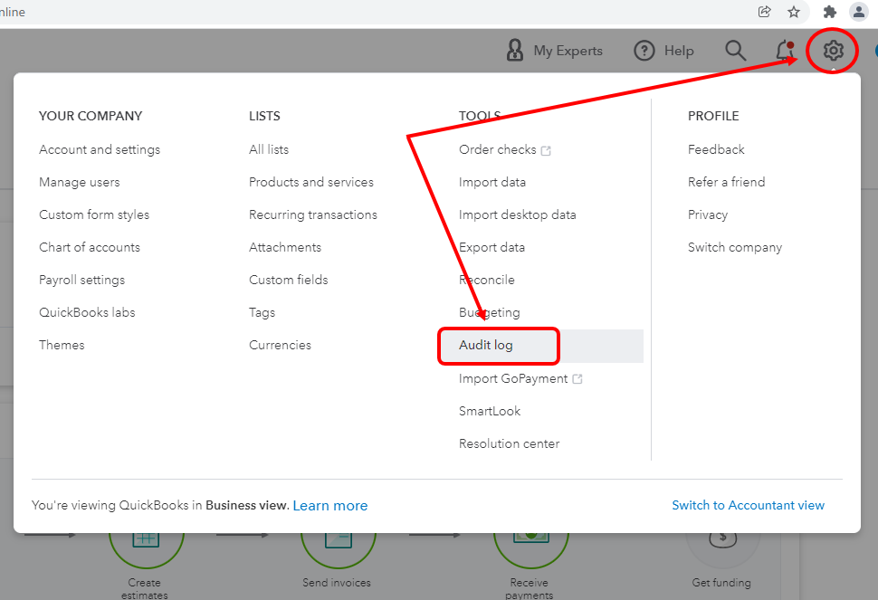The width and height of the screenshot is (878, 600).
Task: Open Account and settings
Action: 100,149
